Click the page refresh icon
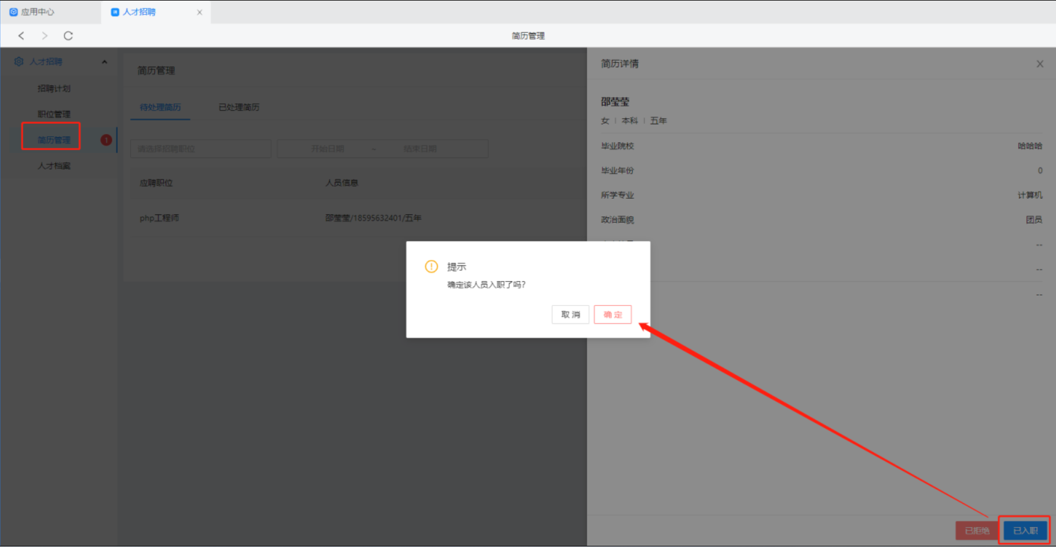The width and height of the screenshot is (1056, 547). 68,36
